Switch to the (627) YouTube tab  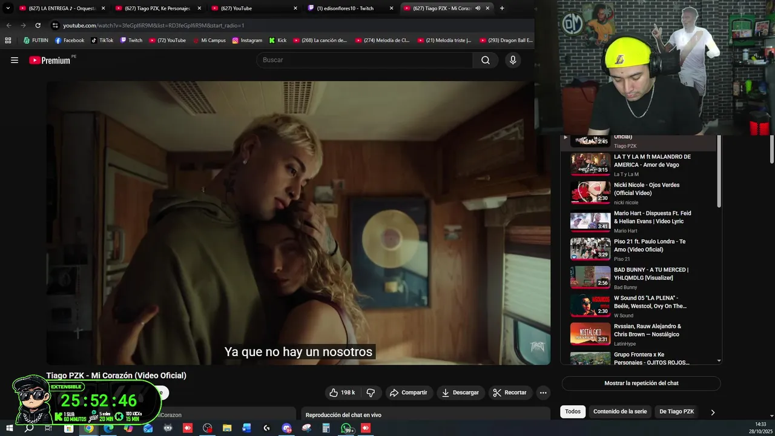[x=254, y=8]
